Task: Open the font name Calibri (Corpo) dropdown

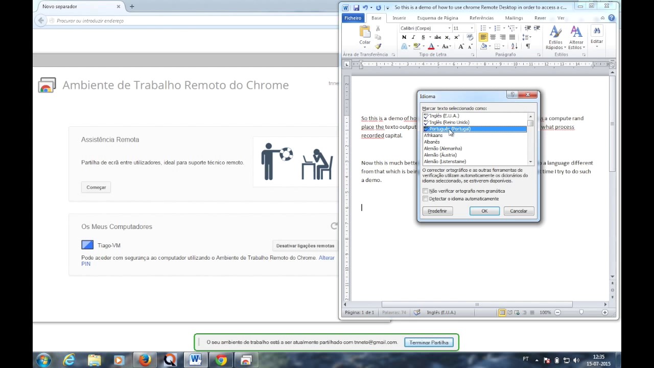Action: tap(449, 28)
